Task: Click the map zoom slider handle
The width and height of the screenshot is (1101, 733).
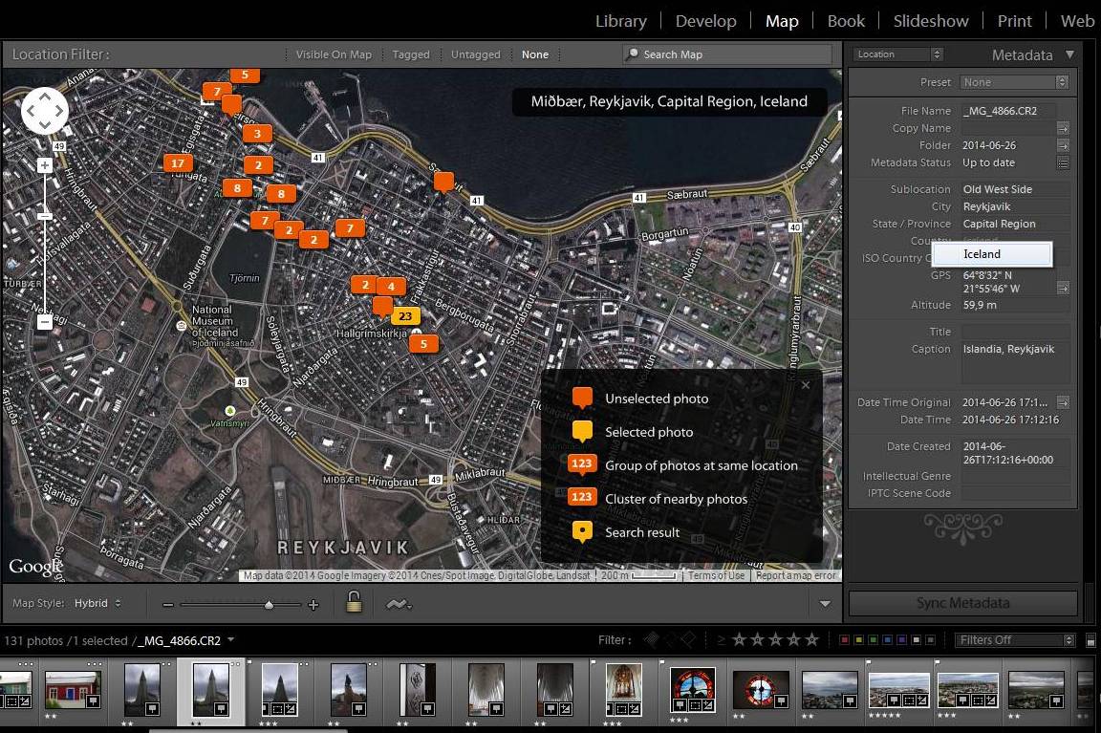Action: [x=269, y=604]
